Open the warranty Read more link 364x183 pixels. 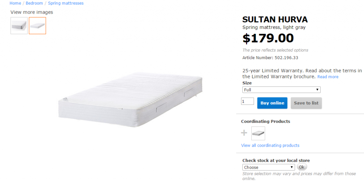pyautogui.click(x=328, y=77)
